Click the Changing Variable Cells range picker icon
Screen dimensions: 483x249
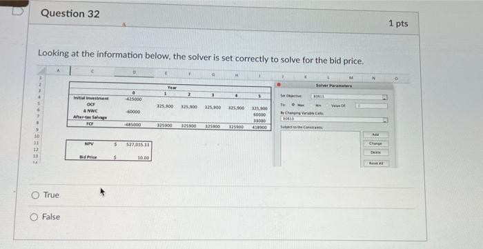(385, 120)
